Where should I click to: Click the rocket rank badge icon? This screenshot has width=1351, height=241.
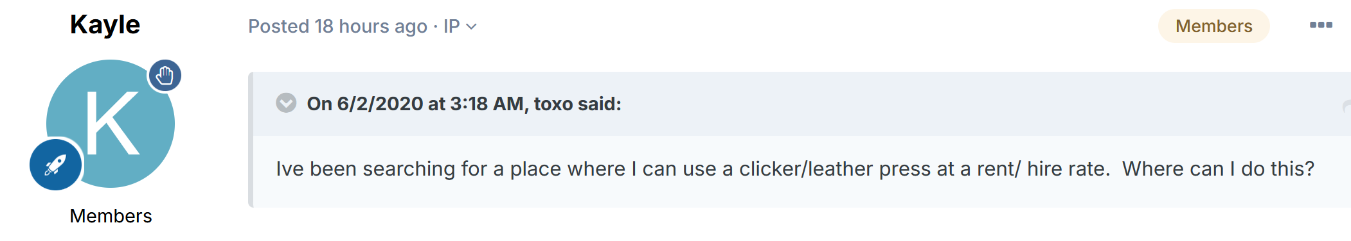tap(56, 165)
